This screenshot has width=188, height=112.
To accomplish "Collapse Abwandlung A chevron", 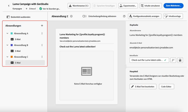I will [8, 33].
